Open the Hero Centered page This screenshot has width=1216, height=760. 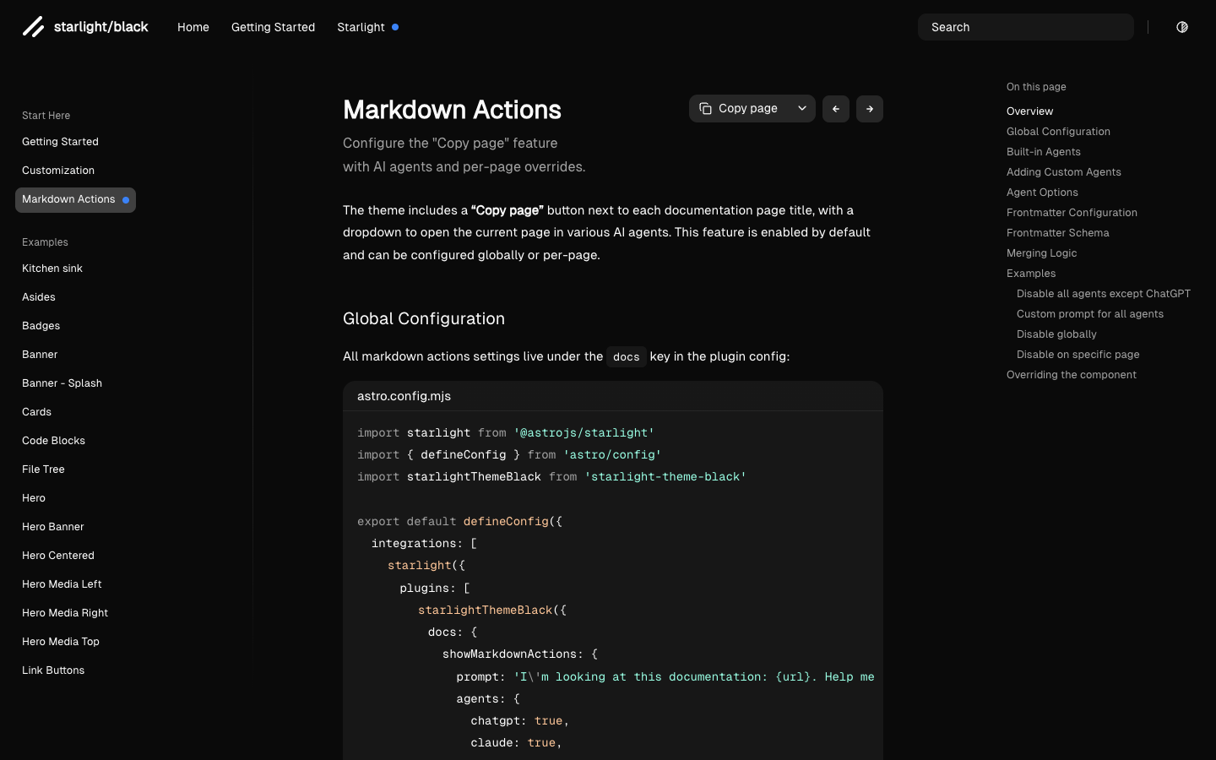(58, 556)
